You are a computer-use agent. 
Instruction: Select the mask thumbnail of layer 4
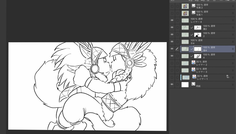pyautogui.click(x=198, y=56)
